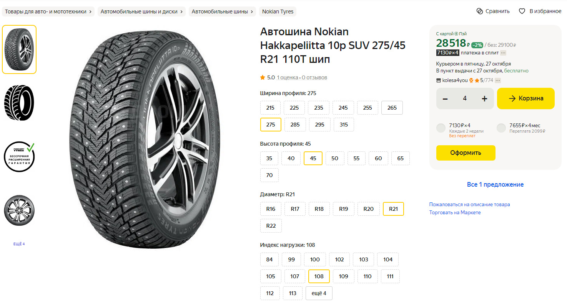Viewport: 567px width, 302px height.
Task: Open the Nokian Tyres breadcrumb
Action: coord(278,11)
